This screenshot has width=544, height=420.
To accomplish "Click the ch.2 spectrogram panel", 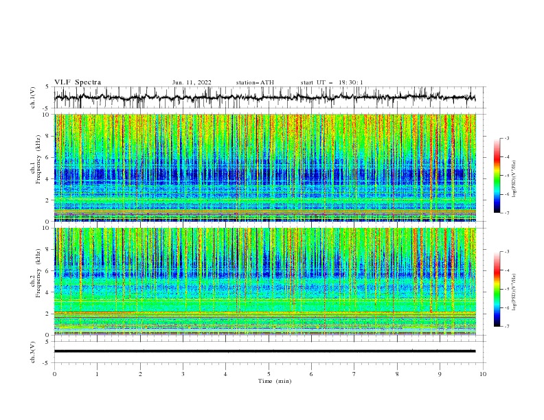I will point(265,281).
